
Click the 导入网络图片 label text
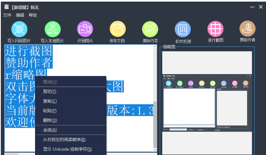coord(19,41)
